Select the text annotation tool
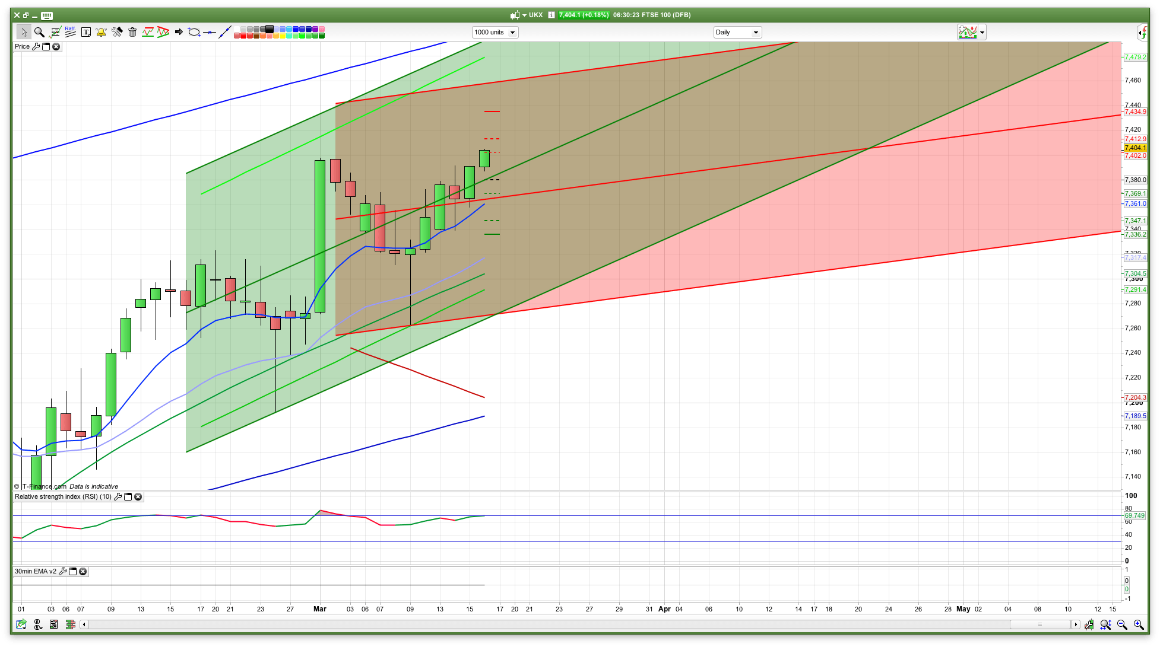The height and width of the screenshot is (647, 1160). point(86,32)
